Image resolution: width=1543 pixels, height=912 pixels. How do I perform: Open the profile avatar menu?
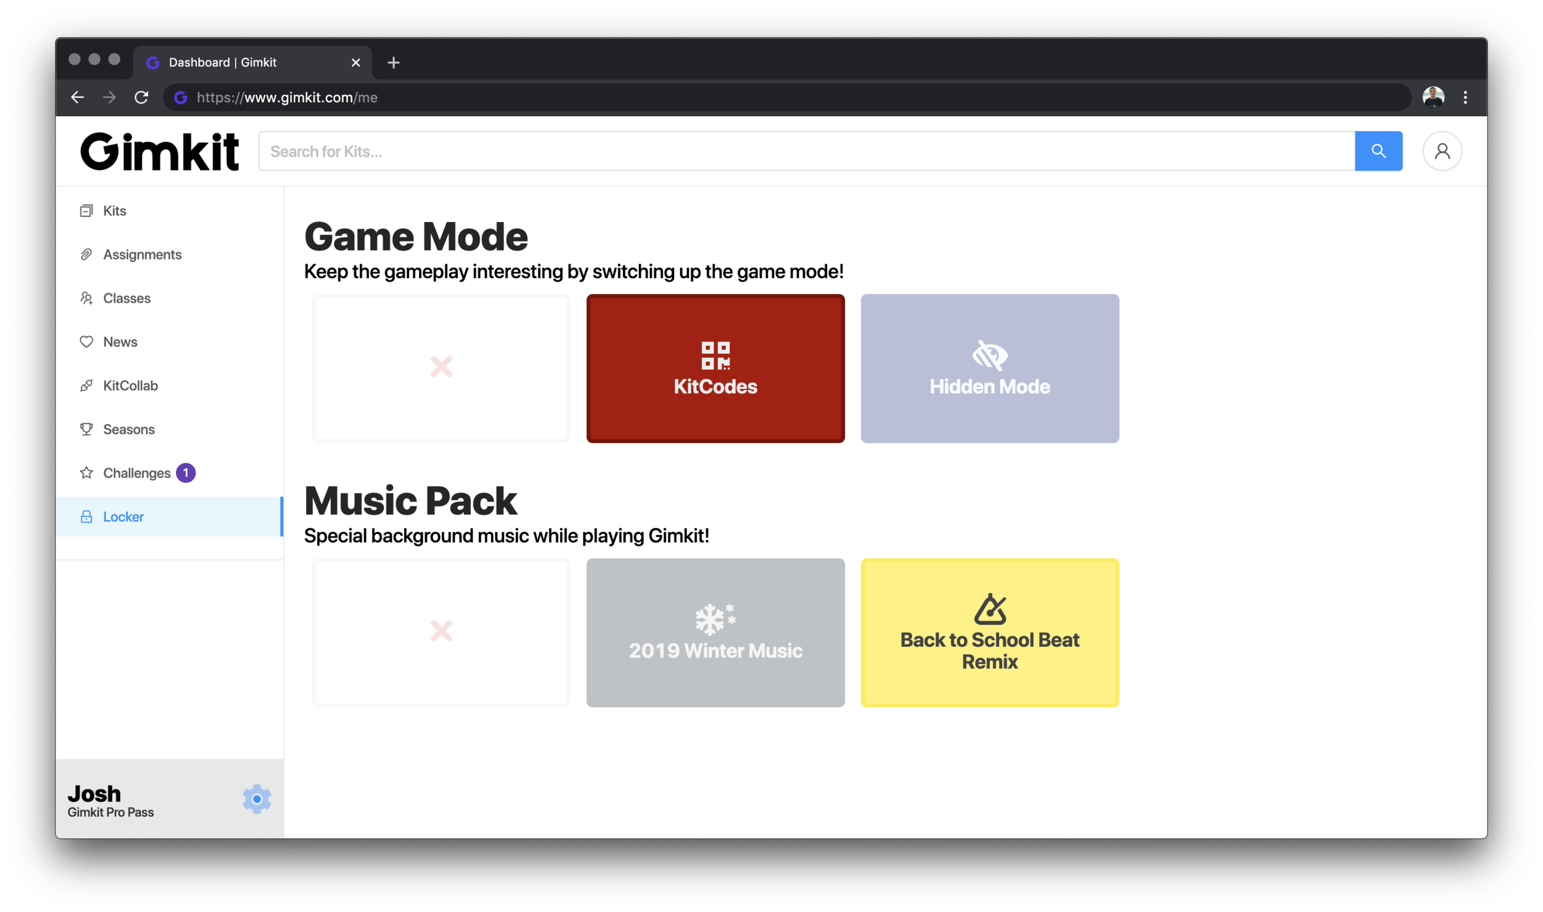(x=1442, y=150)
